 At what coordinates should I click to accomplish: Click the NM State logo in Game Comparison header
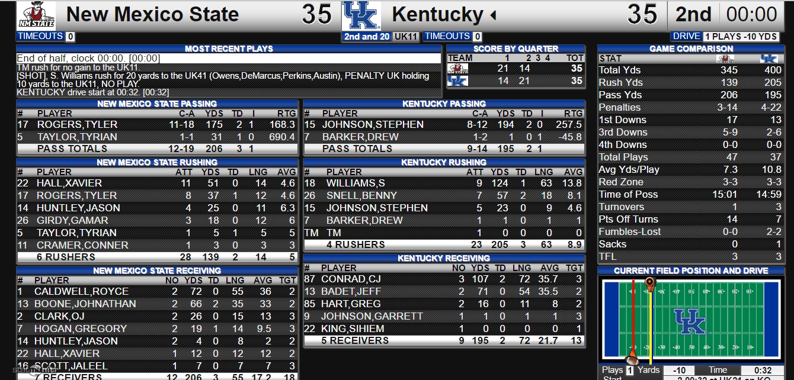point(725,59)
